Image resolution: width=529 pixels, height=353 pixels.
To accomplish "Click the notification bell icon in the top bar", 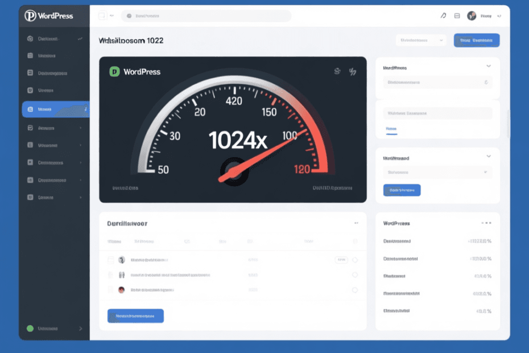I will [x=443, y=16].
